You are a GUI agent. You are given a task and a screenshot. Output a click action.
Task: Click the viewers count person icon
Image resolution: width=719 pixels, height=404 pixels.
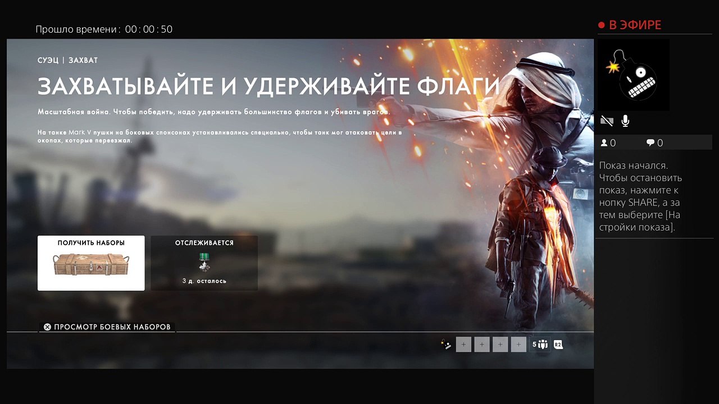[604, 143]
